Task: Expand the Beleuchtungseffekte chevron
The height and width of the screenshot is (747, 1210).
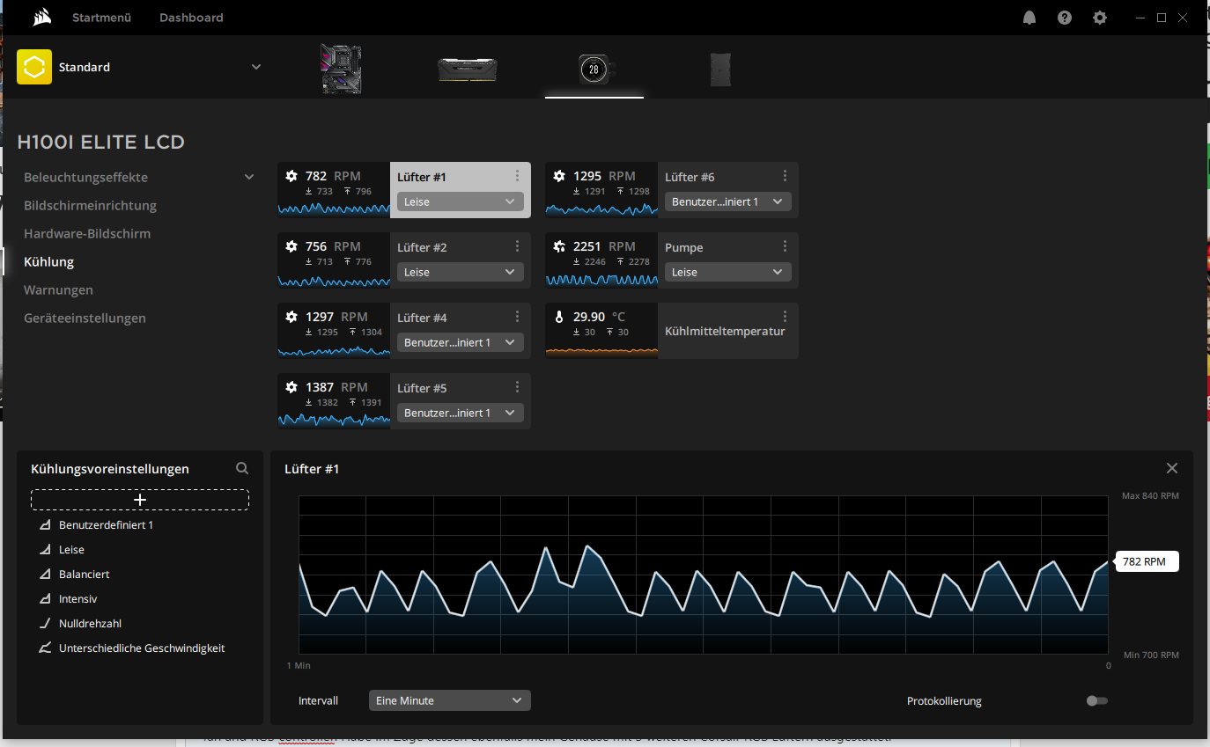Action: click(x=249, y=177)
